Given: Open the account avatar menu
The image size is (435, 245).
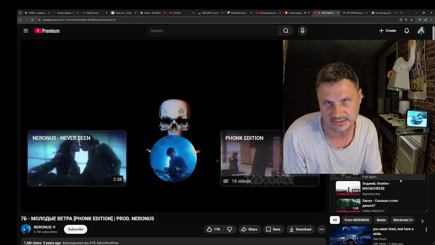Looking at the screenshot, I should (x=421, y=31).
